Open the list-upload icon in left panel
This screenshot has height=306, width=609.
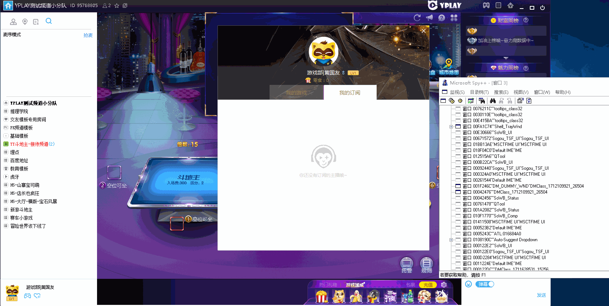tap(36, 22)
